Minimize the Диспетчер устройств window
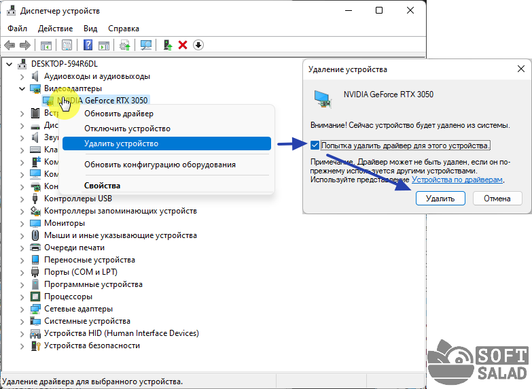This screenshot has width=532, height=389. coord(349,10)
